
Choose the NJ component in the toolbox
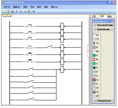[x=95, y=67]
